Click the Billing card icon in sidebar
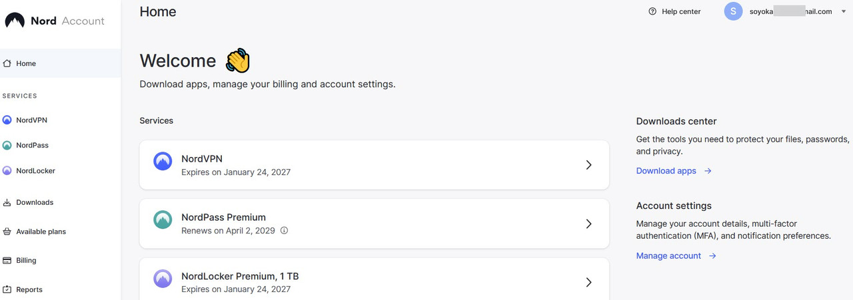Viewport: 853px width, 300px height. (7, 261)
